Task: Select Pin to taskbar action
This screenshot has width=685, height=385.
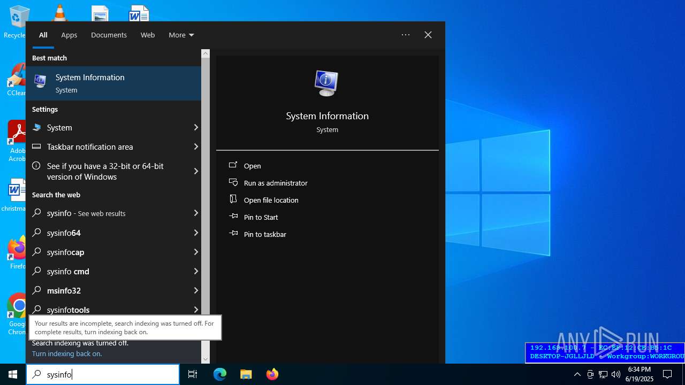Action: tap(265, 234)
